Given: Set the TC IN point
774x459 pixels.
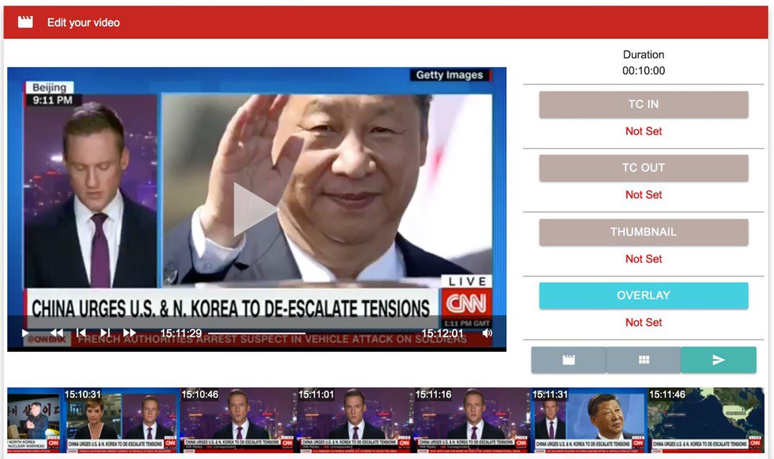Looking at the screenshot, I should click(643, 104).
